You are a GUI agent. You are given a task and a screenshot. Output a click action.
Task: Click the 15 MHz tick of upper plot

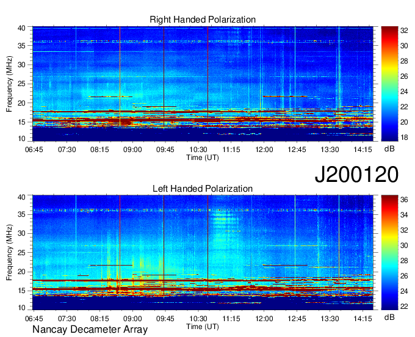(x=21, y=122)
